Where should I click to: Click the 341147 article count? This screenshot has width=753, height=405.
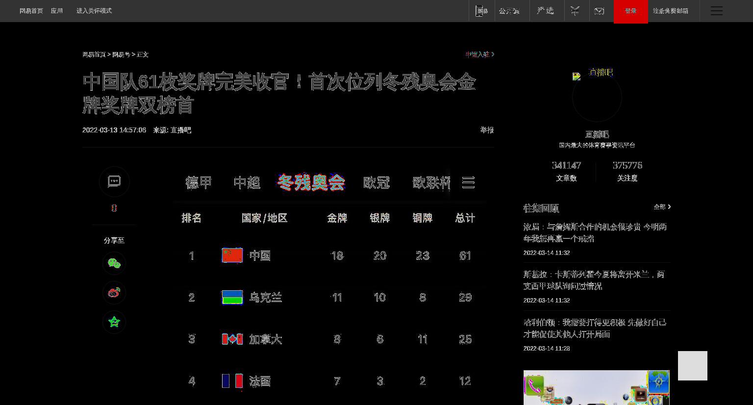[566, 165]
